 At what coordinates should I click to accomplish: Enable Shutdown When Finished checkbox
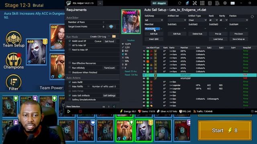(70, 72)
